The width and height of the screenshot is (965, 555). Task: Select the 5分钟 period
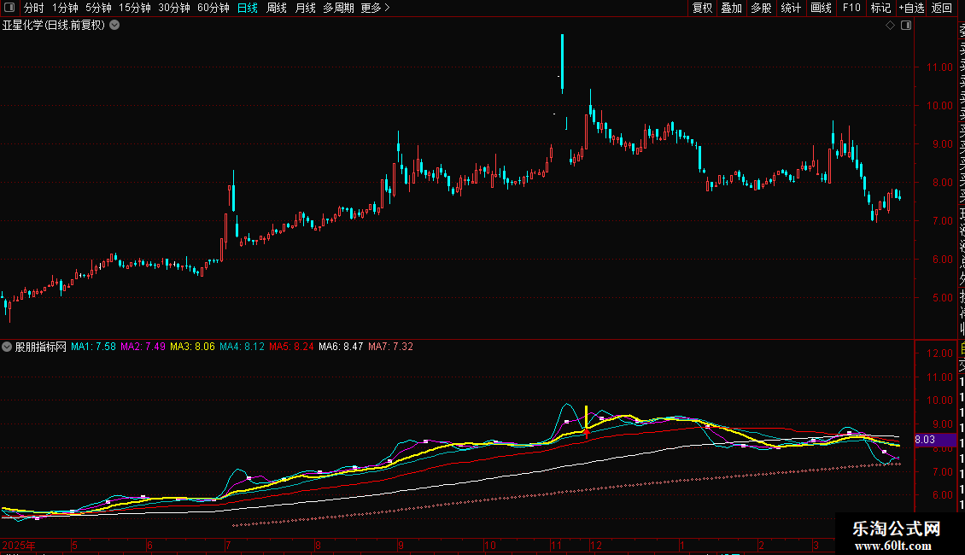pos(98,8)
